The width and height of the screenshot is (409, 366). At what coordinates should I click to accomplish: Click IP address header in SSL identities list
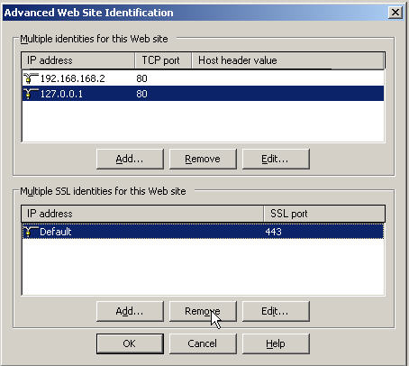pyautogui.click(x=142, y=214)
